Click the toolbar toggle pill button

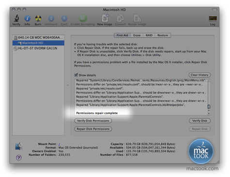tap(215, 10)
